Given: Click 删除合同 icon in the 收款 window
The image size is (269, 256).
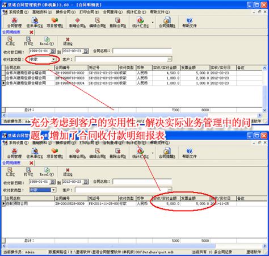Looking at the screenshot, I should point(117,22).
